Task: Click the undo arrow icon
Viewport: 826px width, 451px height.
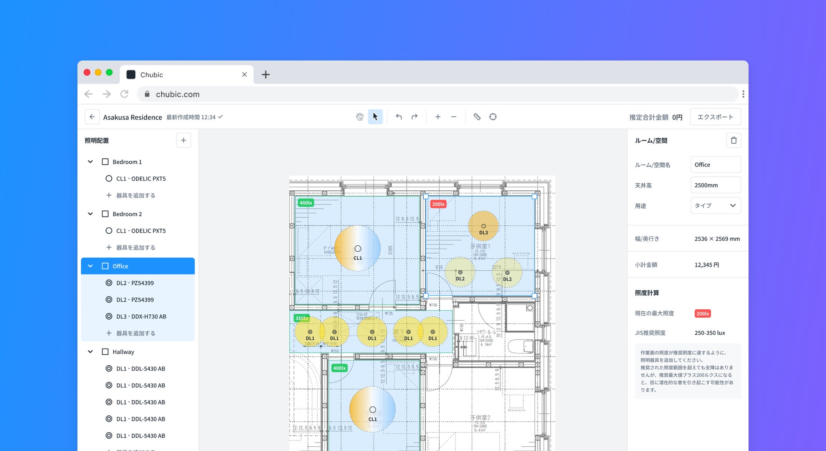Action: click(x=399, y=117)
